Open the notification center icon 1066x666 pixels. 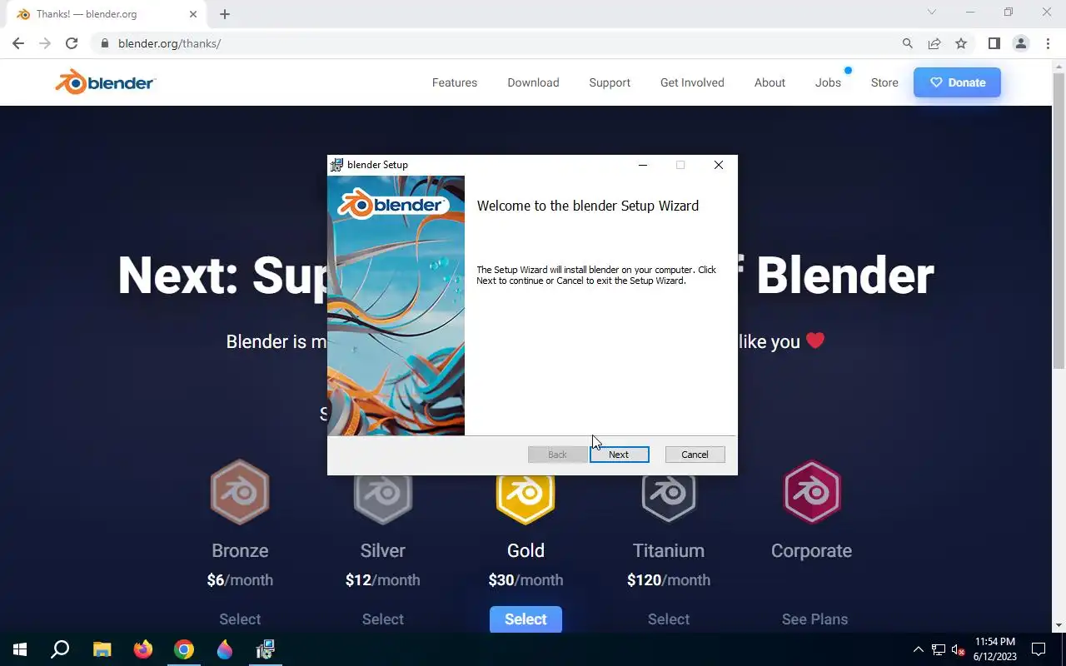click(x=1039, y=649)
